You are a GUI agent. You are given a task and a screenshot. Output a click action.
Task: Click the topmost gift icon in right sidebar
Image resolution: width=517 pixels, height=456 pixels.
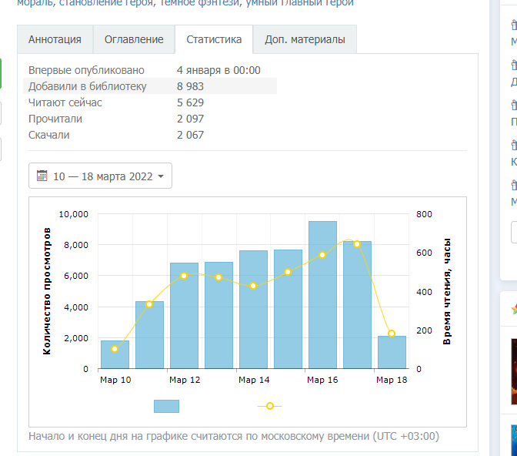click(x=514, y=25)
